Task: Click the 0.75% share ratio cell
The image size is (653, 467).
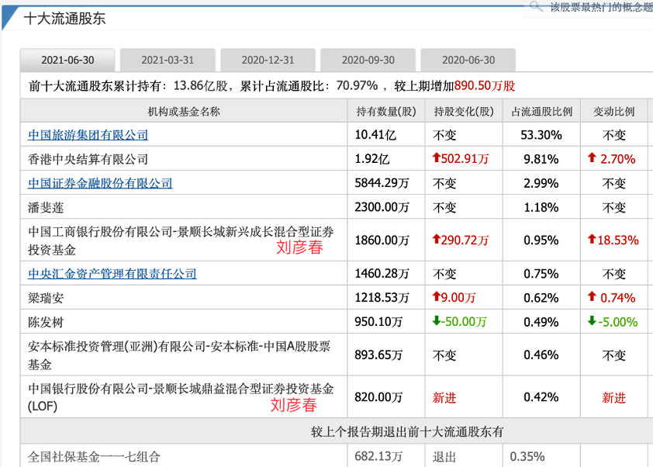Action: point(541,274)
